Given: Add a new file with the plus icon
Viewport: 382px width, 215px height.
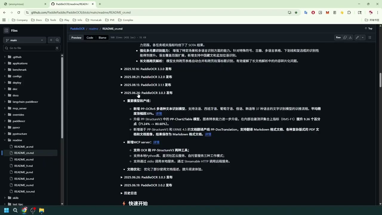Looking at the screenshot, I should pyautogui.click(x=51, y=40).
